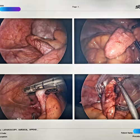The image size is (140, 140).
Task: Open the top-right image of the pale swollen appendix
Action: [x=107, y=41]
